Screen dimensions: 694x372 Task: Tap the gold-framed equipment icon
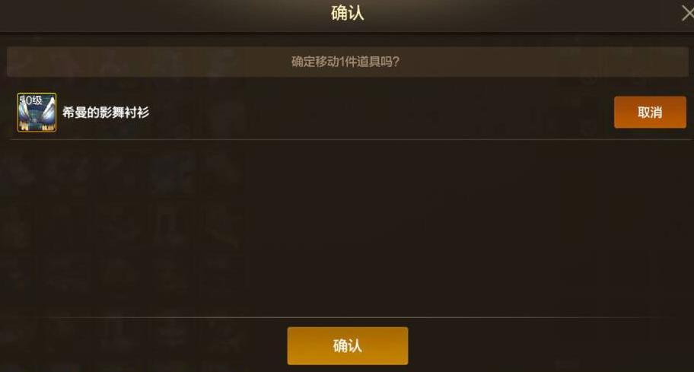(37, 113)
